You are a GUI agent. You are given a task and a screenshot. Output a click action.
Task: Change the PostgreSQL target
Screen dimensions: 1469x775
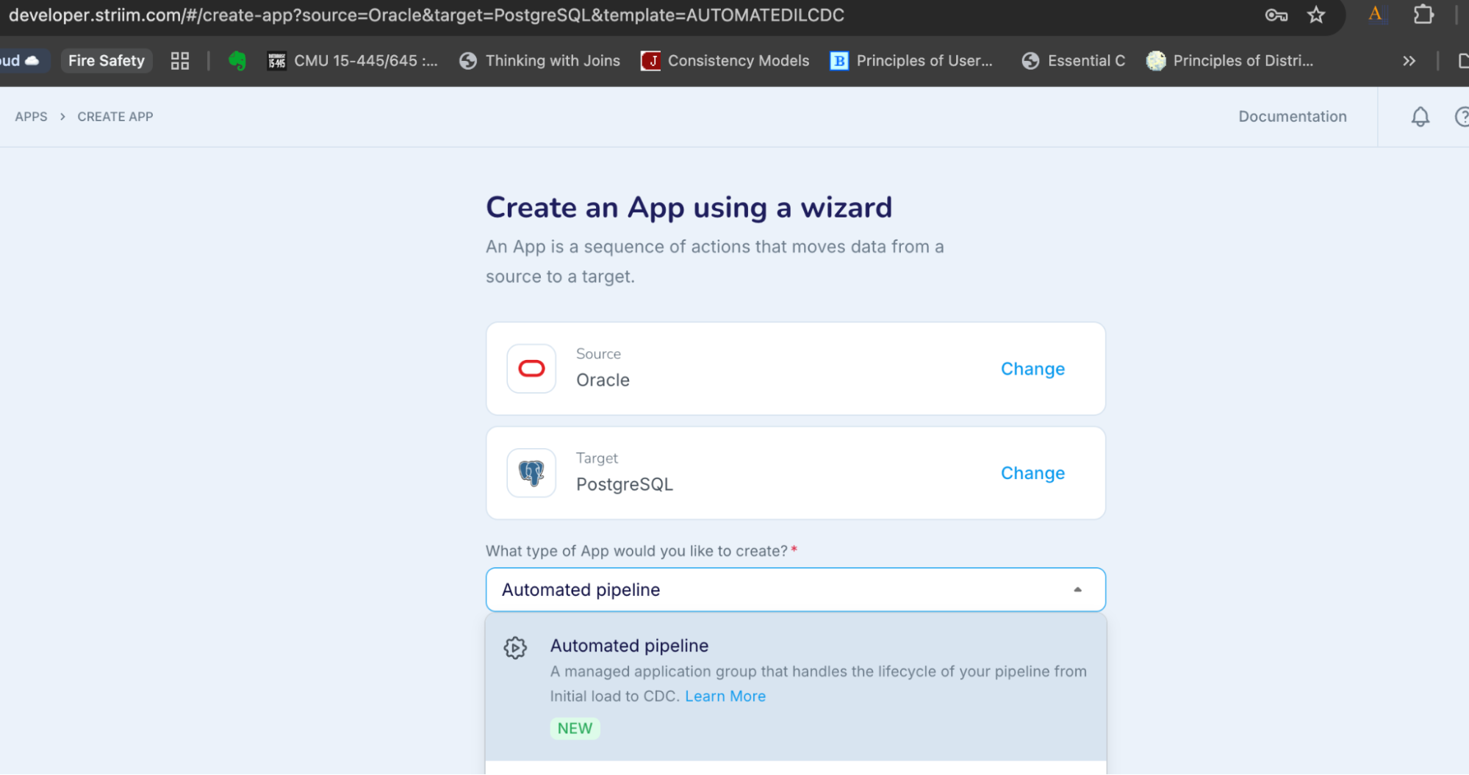click(1032, 473)
